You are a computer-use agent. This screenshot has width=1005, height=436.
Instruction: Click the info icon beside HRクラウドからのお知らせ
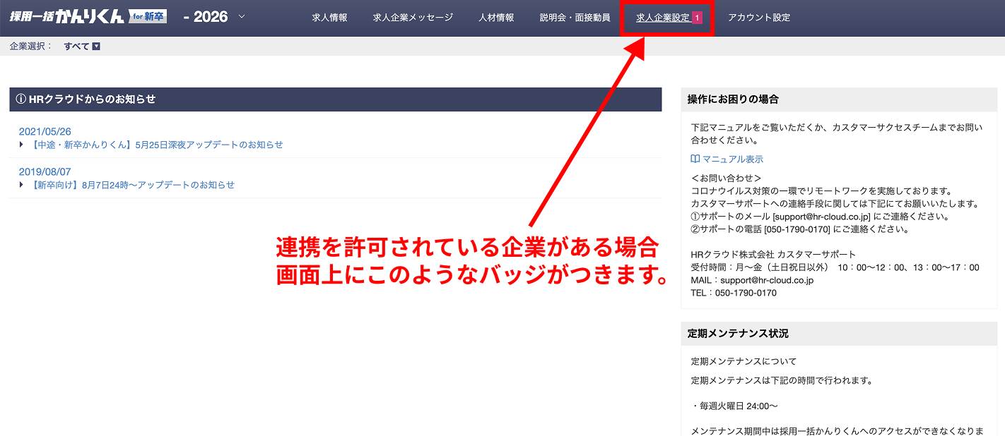[x=20, y=99]
